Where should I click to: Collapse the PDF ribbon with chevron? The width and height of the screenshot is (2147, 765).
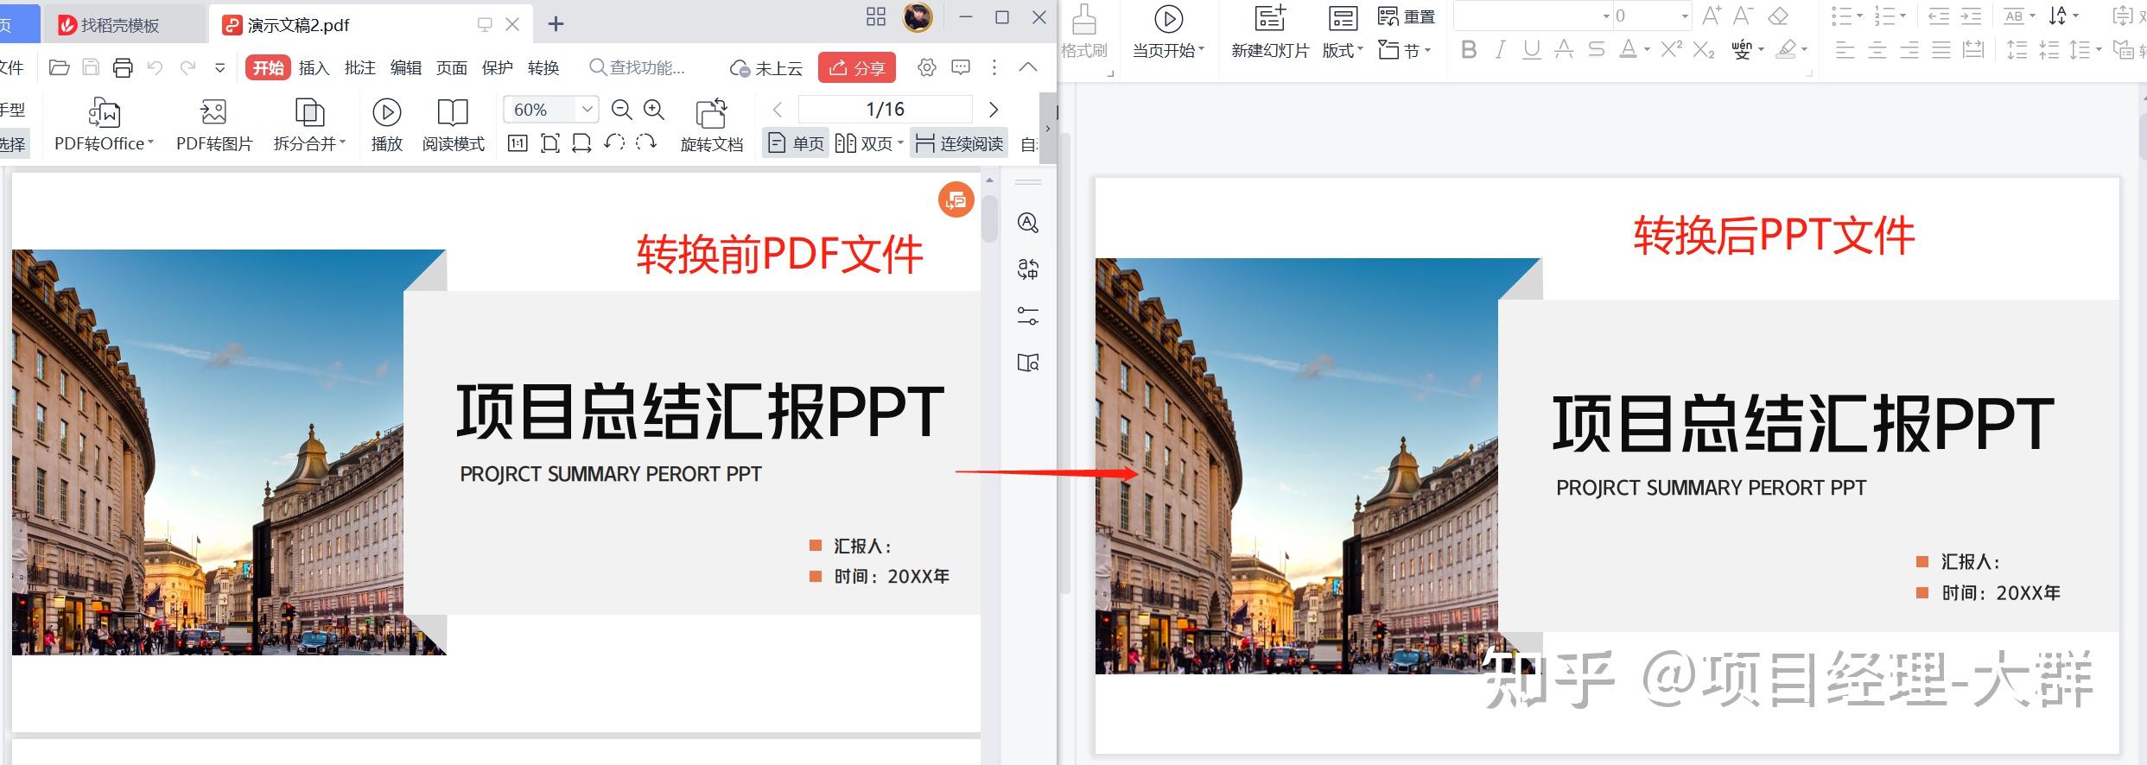[x=1027, y=67]
